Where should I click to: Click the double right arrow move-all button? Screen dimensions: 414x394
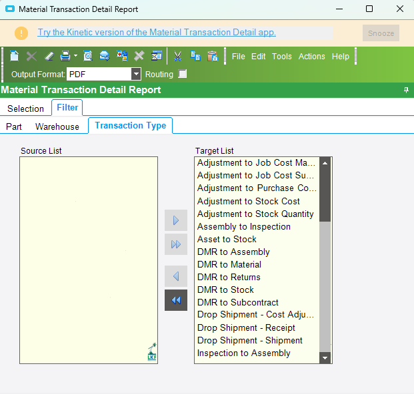click(176, 244)
